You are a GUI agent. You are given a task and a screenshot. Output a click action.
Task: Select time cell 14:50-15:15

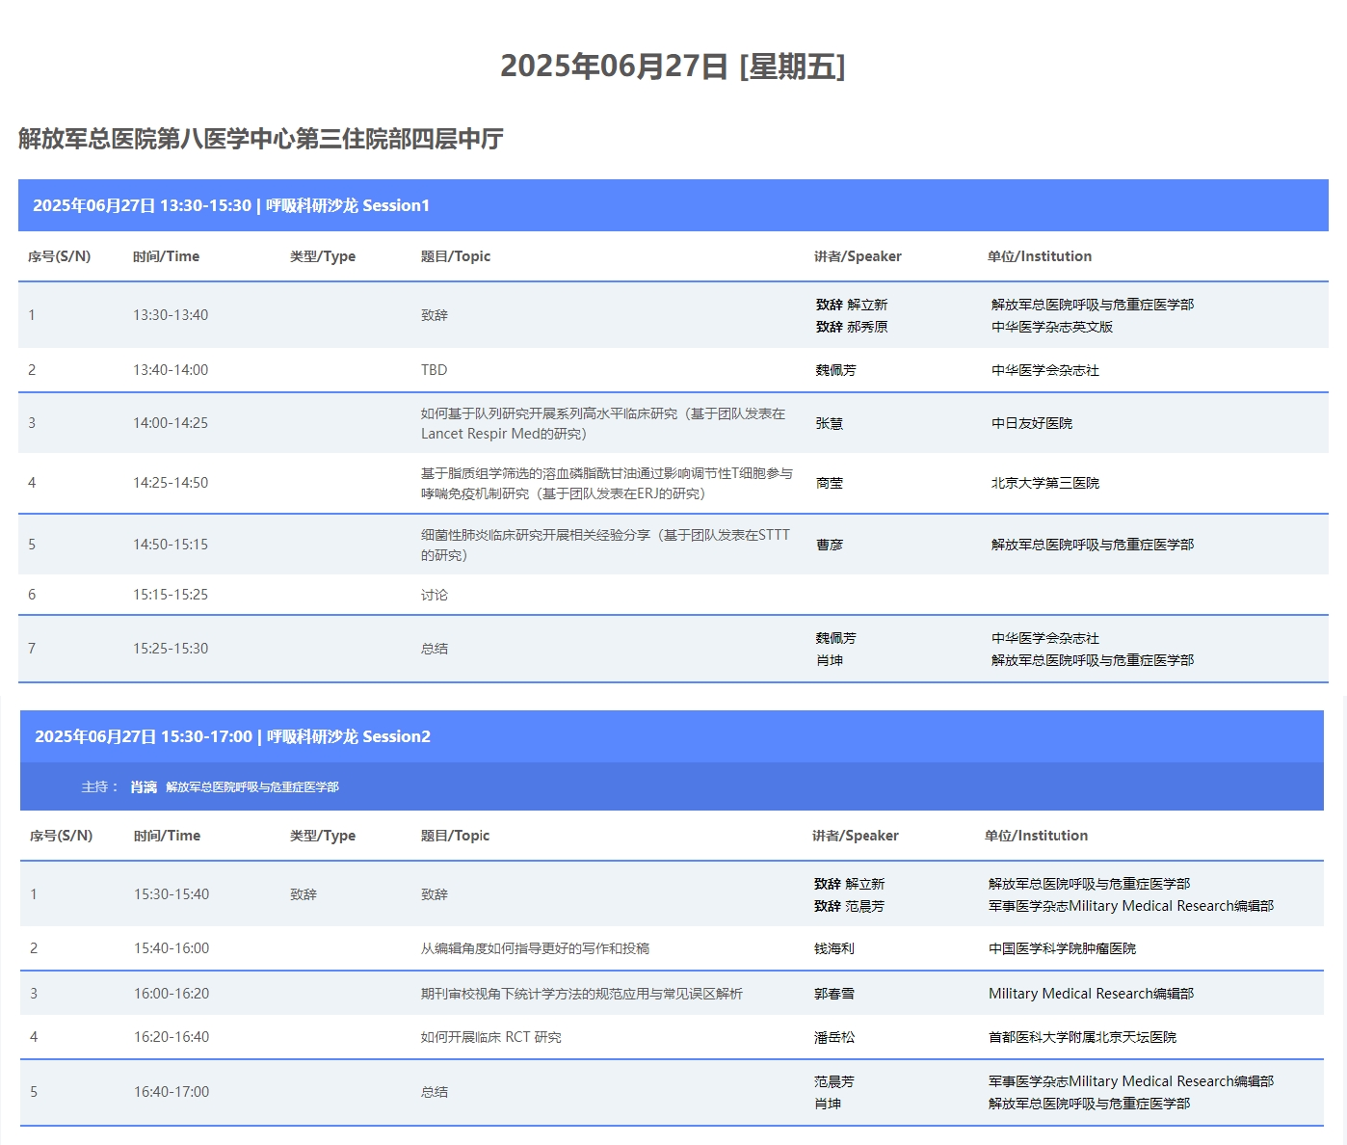171,545
